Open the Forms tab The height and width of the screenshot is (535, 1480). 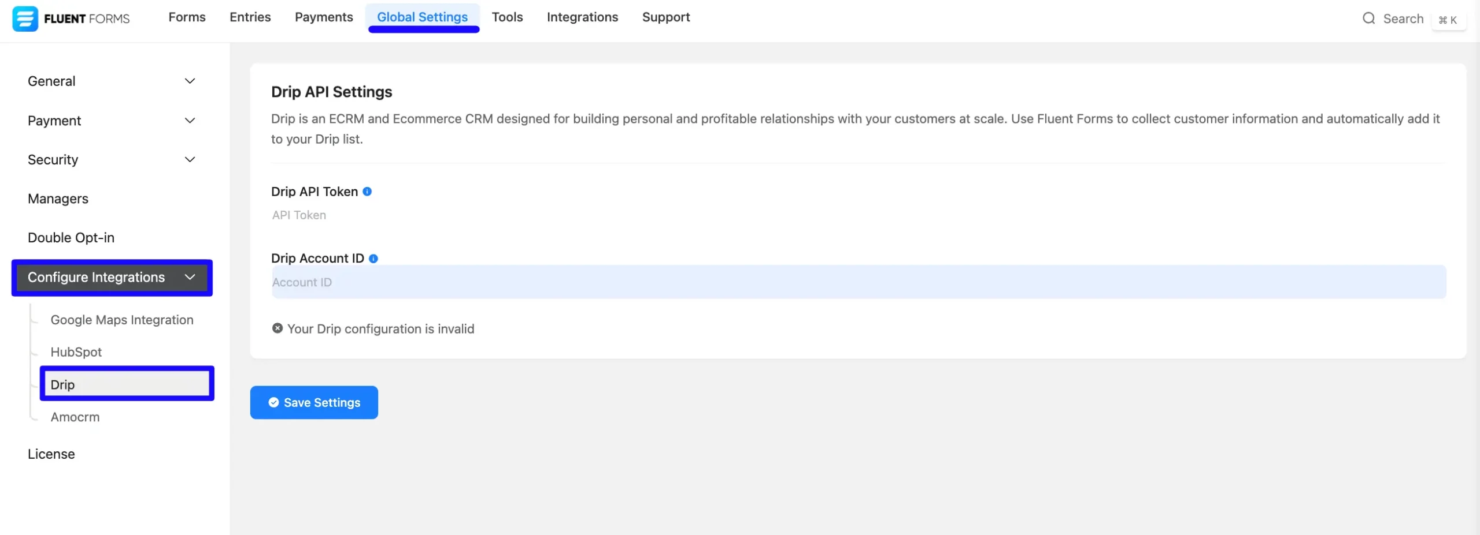point(187,17)
